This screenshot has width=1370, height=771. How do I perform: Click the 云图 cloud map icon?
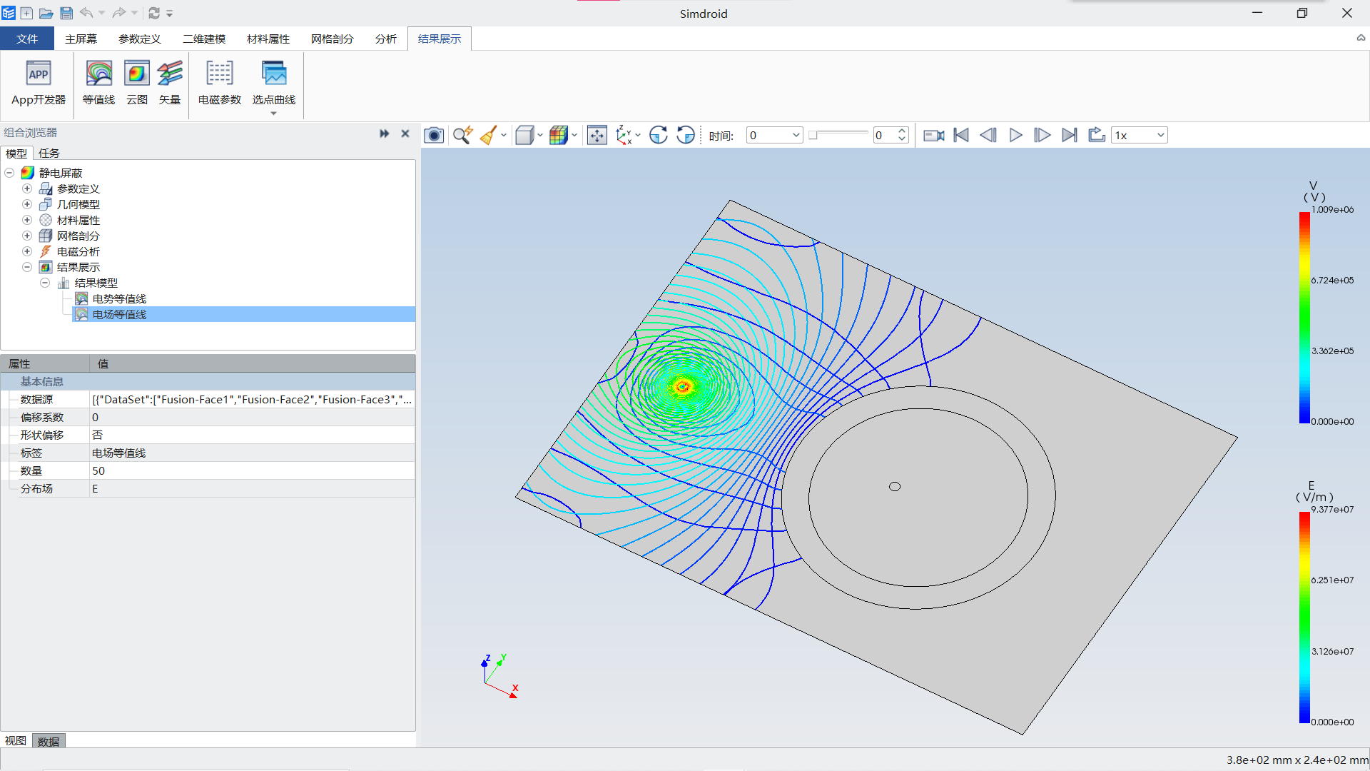click(137, 84)
